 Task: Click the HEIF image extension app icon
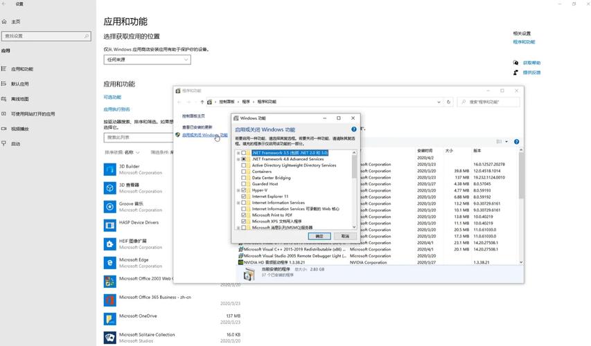pos(109,244)
